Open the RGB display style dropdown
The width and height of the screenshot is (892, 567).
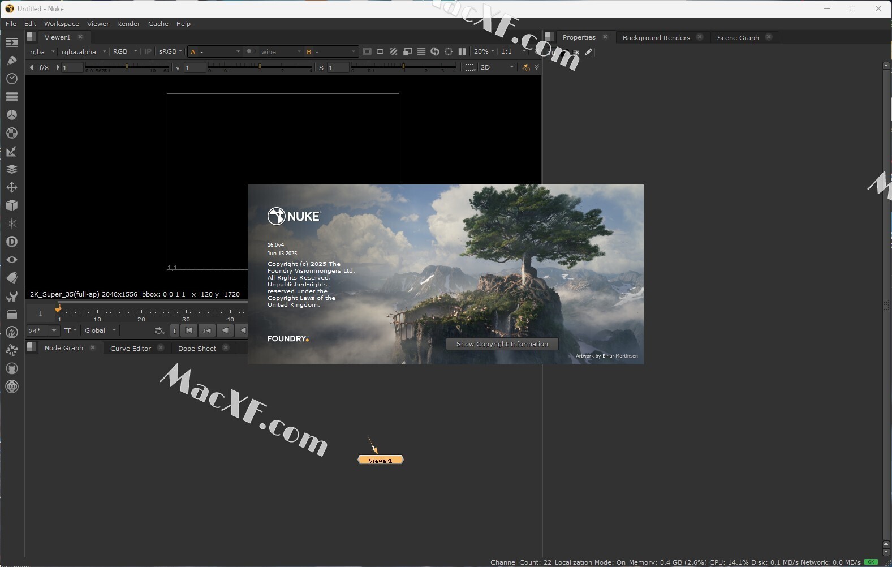tap(125, 51)
